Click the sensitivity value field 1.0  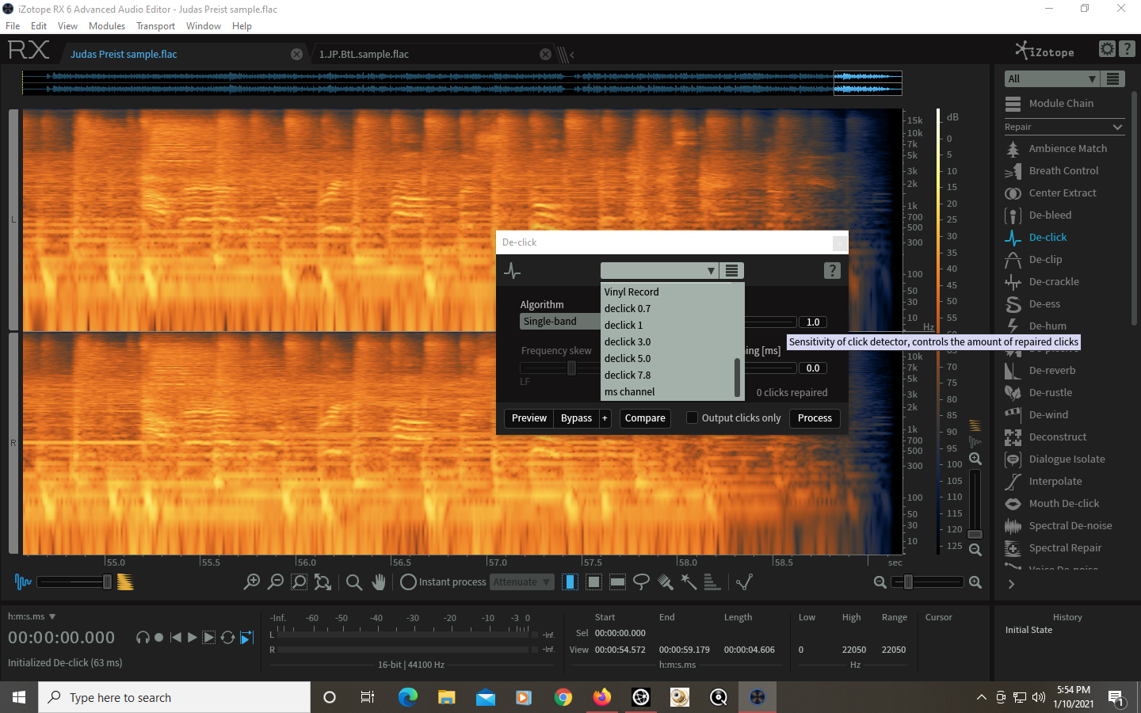point(813,322)
